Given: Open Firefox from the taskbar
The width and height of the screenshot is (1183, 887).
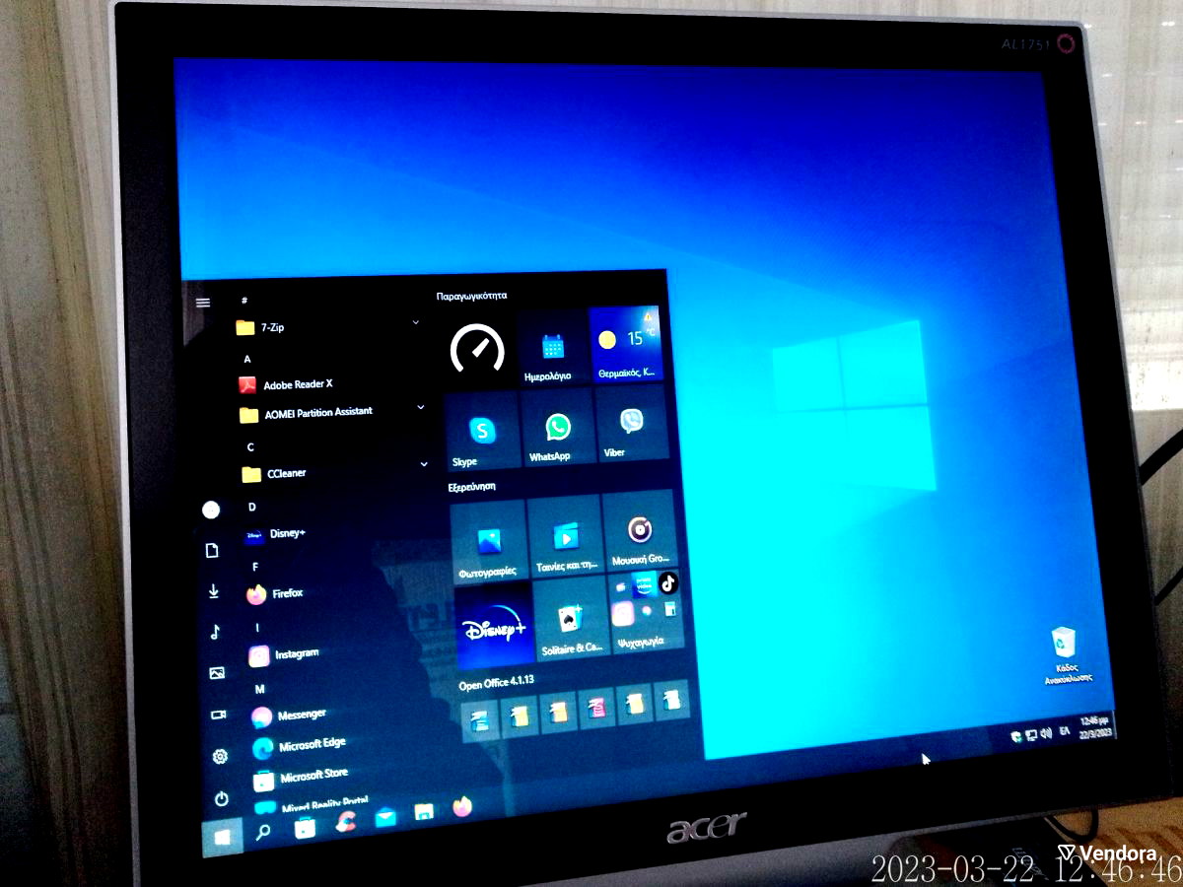Looking at the screenshot, I should [x=462, y=806].
